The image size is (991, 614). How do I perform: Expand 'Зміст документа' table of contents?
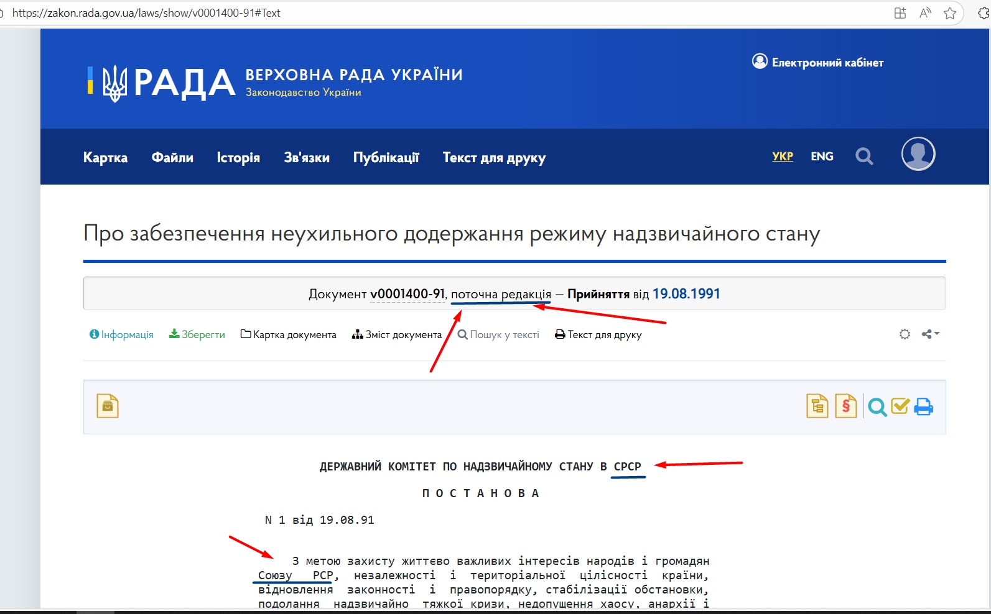tap(397, 335)
